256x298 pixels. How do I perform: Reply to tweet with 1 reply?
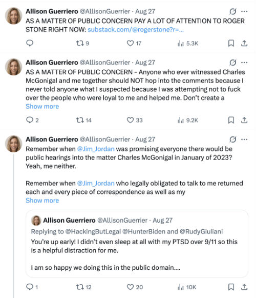click(x=32, y=287)
